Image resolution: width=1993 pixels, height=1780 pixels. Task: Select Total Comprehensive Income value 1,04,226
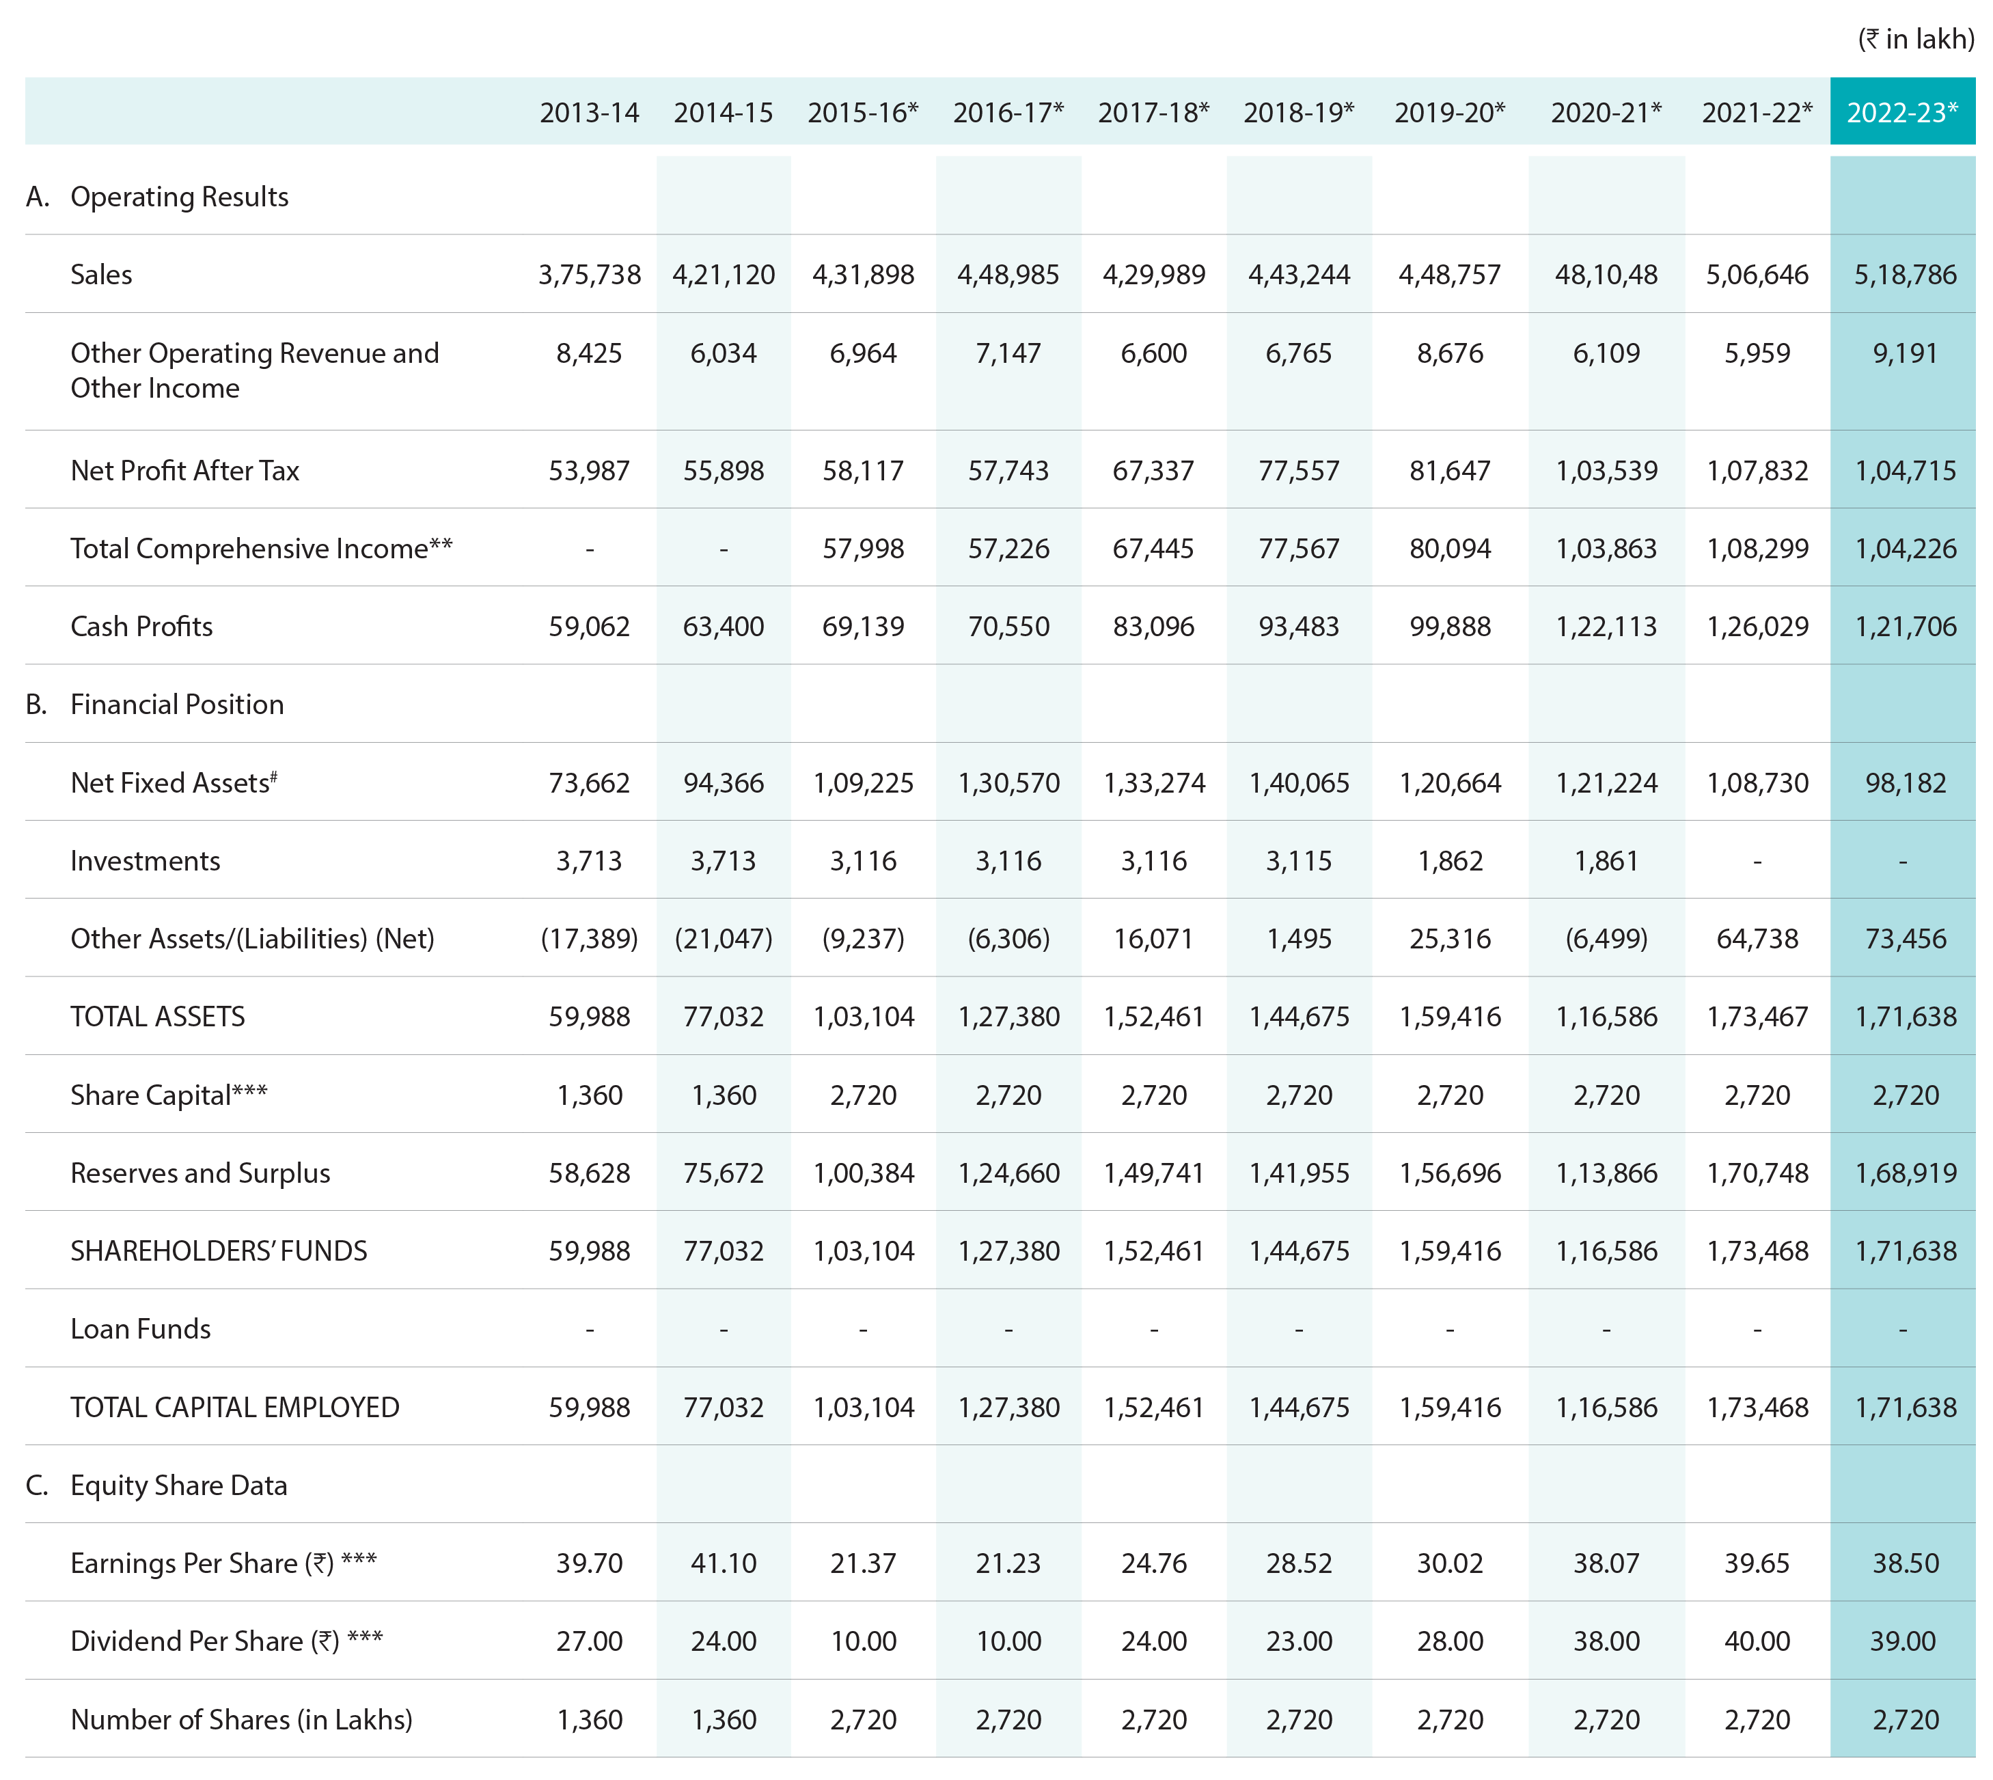tap(1905, 549)
